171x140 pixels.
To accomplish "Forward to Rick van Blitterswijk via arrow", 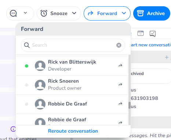I will (120, 65).
